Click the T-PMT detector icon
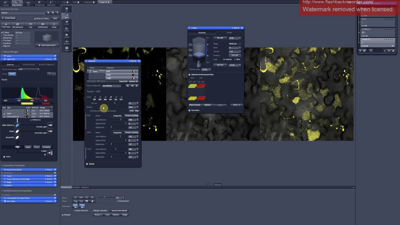This screenshot has height=225, width=400. coord(50,153)
